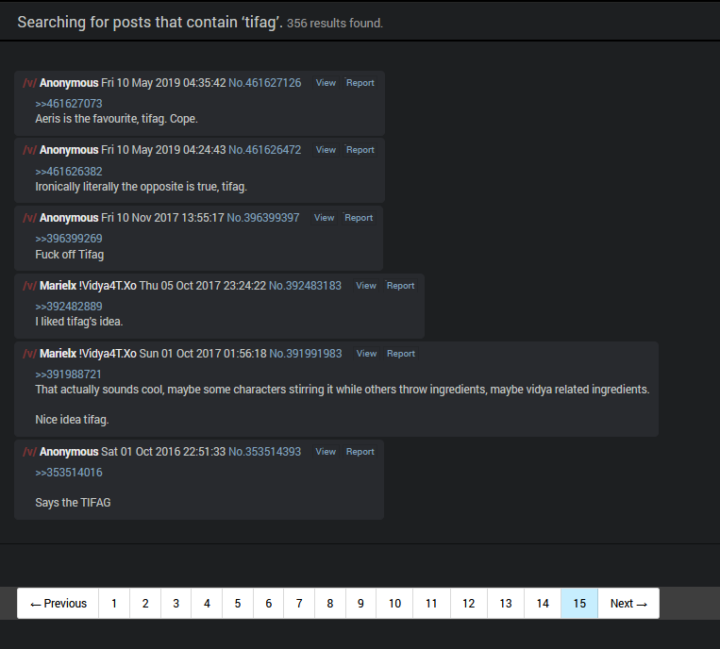
Task: Open post number link No.391991983
Action: click(x=306, y=354)
